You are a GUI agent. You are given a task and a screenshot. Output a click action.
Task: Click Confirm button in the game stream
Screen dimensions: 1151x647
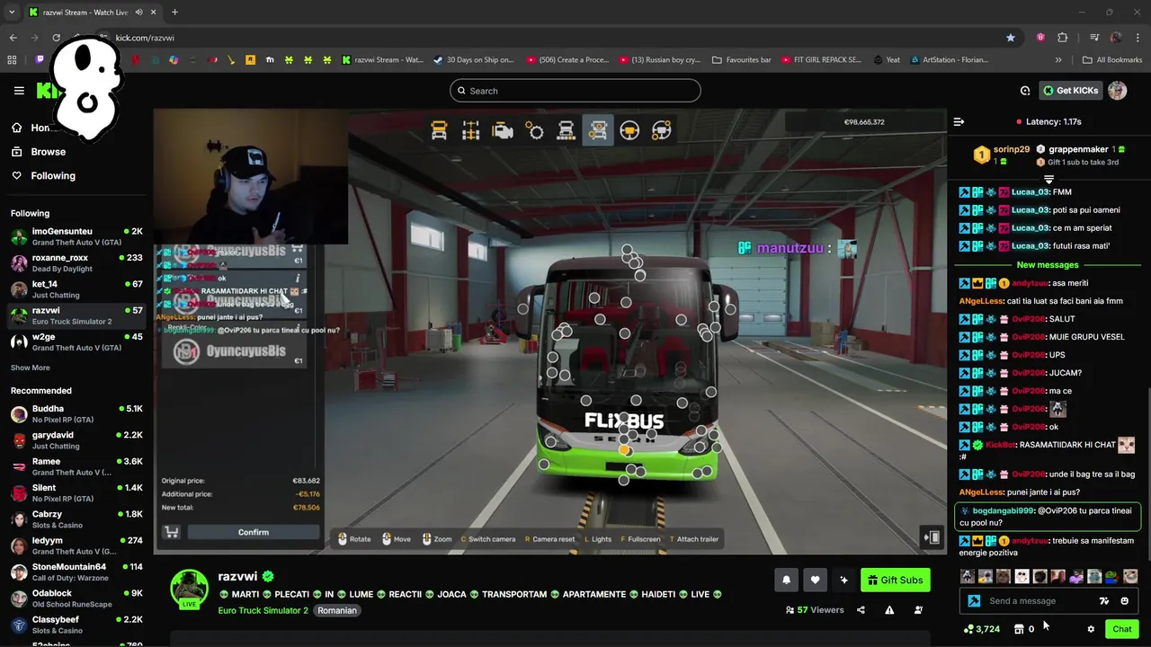254,533
